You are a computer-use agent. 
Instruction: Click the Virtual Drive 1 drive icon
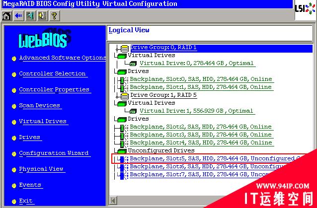click(133, 111)
